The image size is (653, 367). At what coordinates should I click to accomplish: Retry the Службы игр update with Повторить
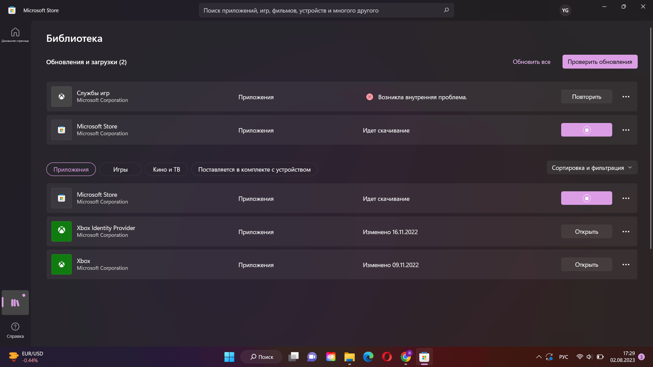pyautogui.click(x=587, y=97)
